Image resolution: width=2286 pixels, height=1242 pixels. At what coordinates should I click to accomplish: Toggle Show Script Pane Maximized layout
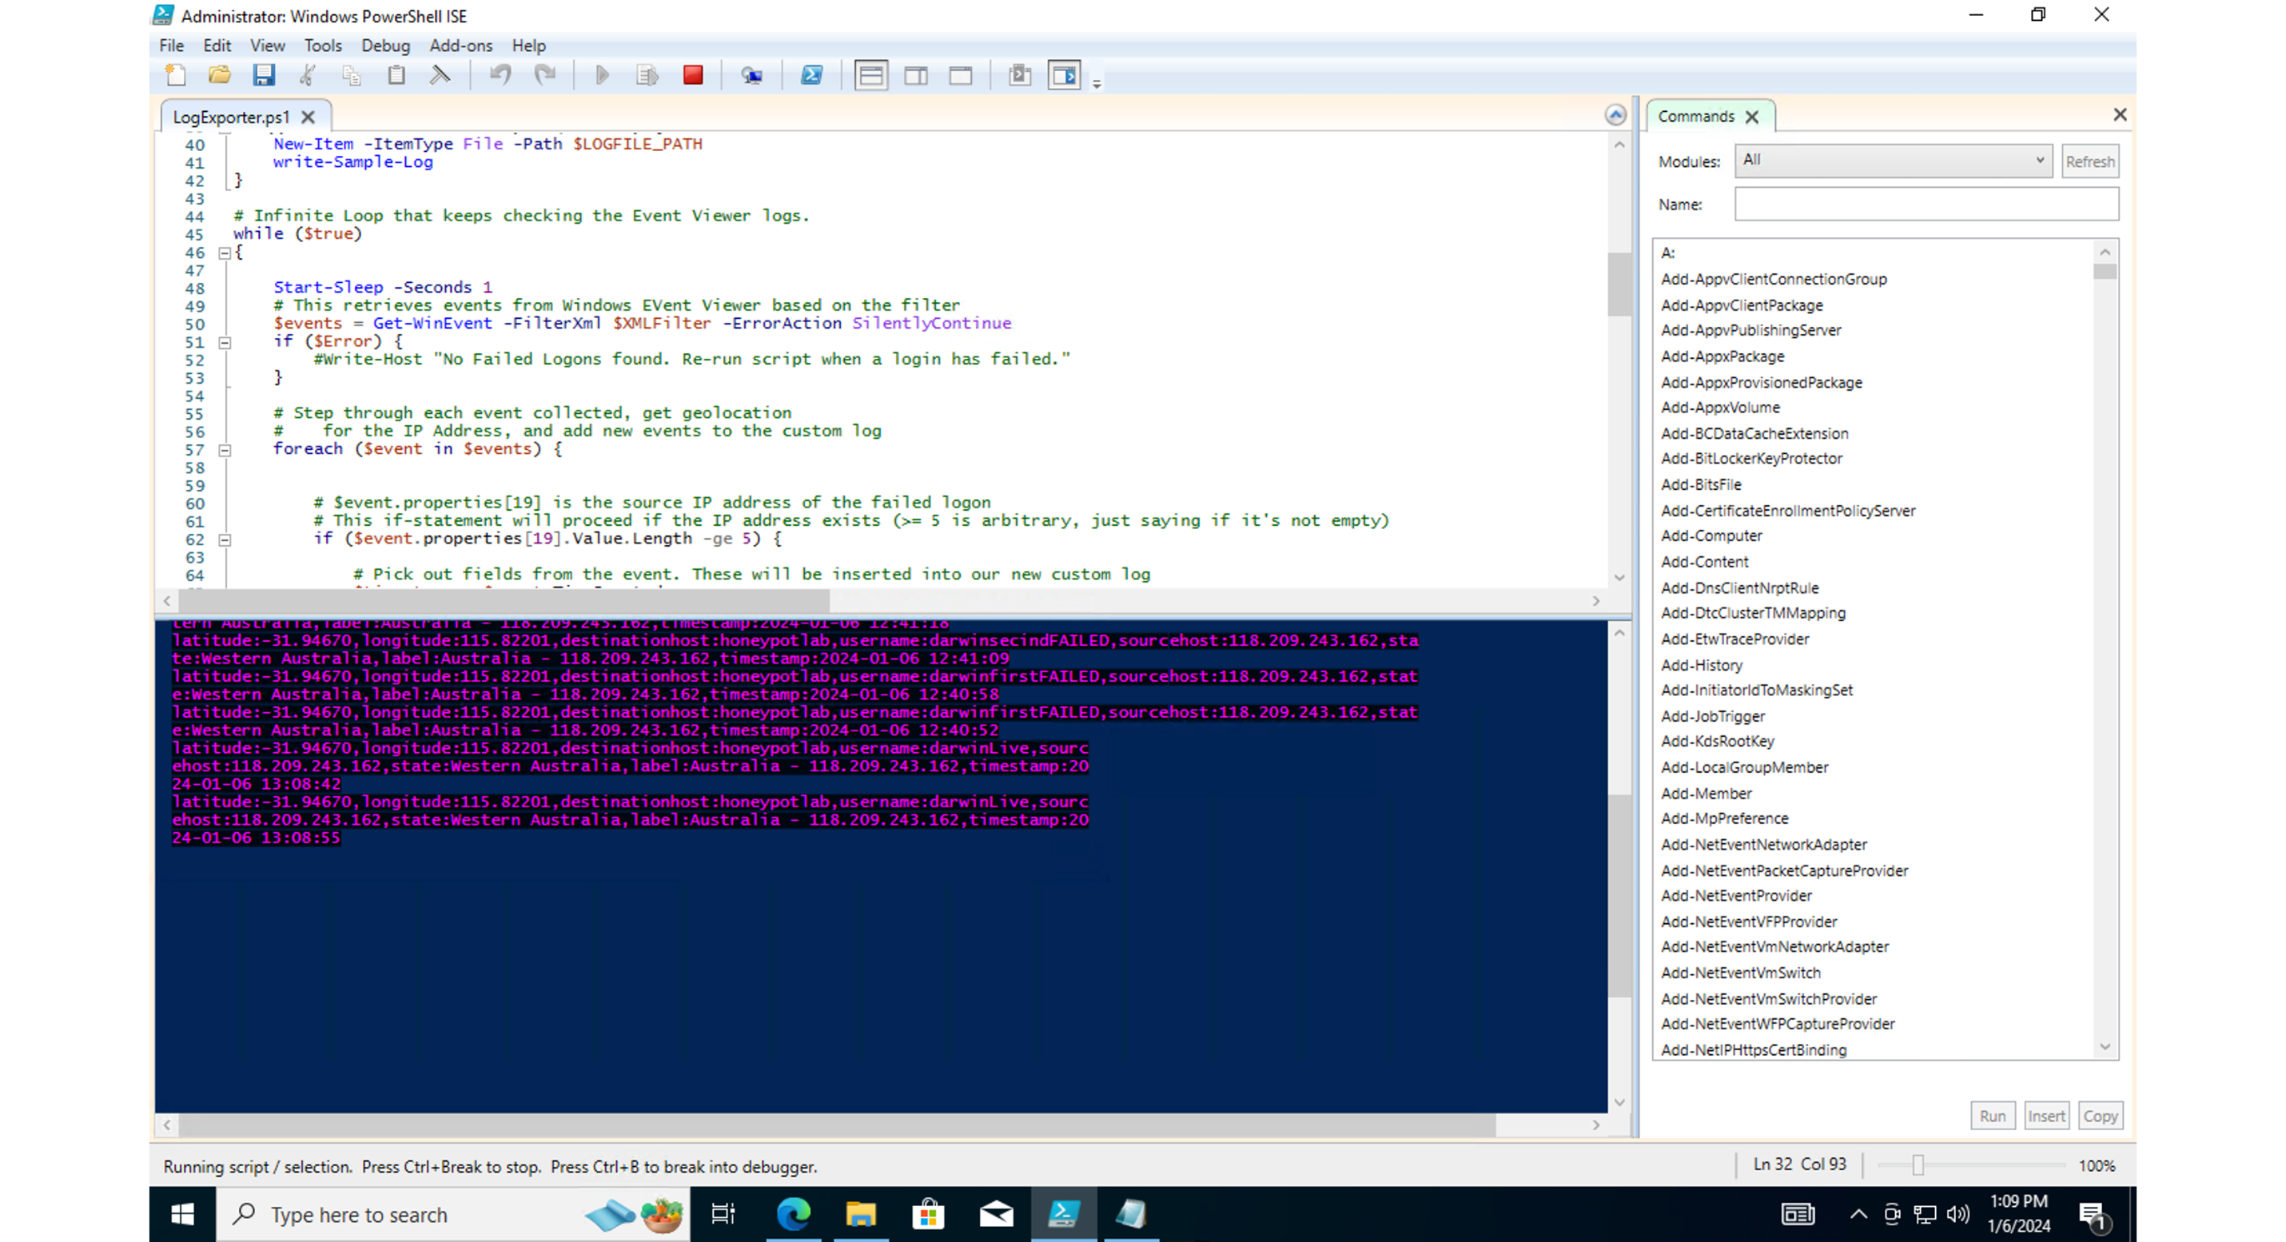pyautogui.click(x=960, y=75)
